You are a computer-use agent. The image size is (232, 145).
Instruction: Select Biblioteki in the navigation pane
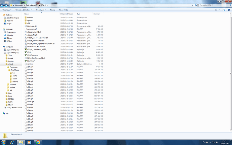[x=9, y=29]
